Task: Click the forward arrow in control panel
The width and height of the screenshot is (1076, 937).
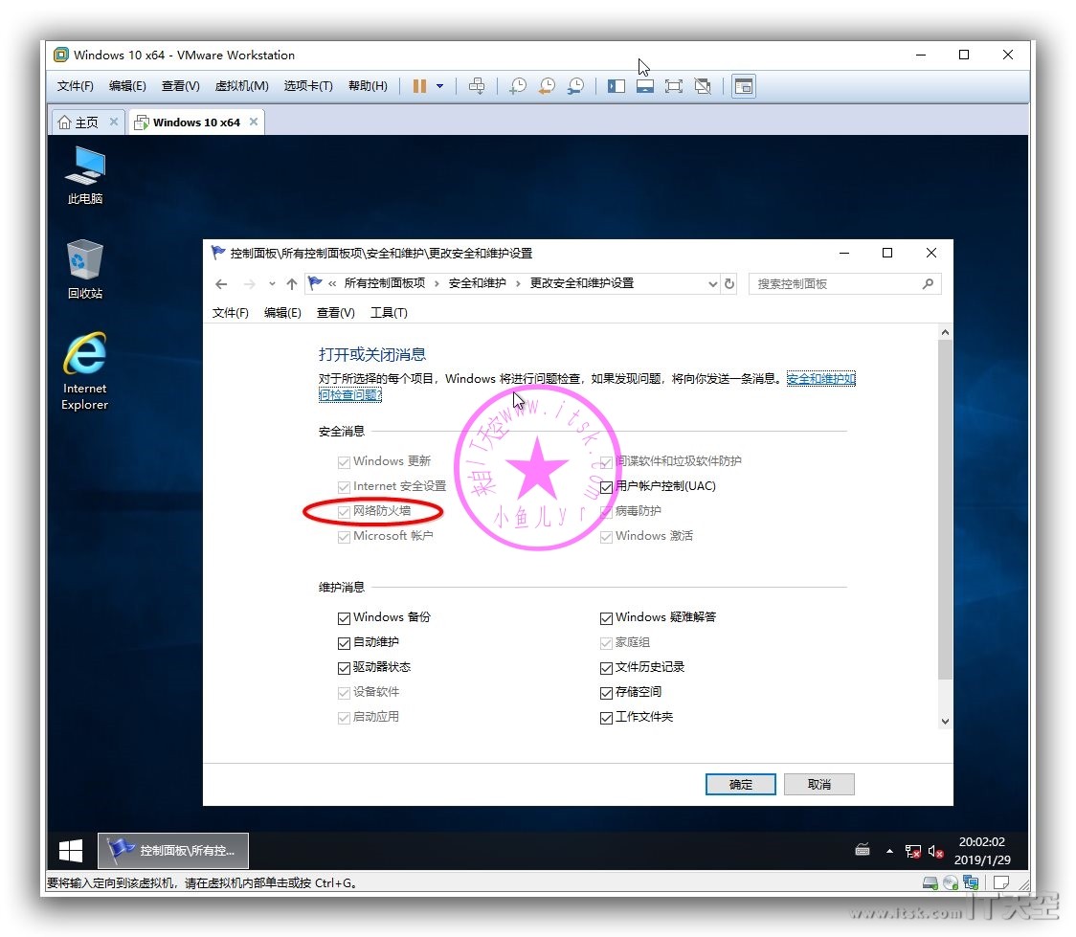Action: [250, 284]
